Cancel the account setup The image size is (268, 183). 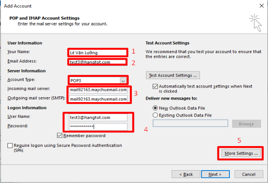coord(249,174)
